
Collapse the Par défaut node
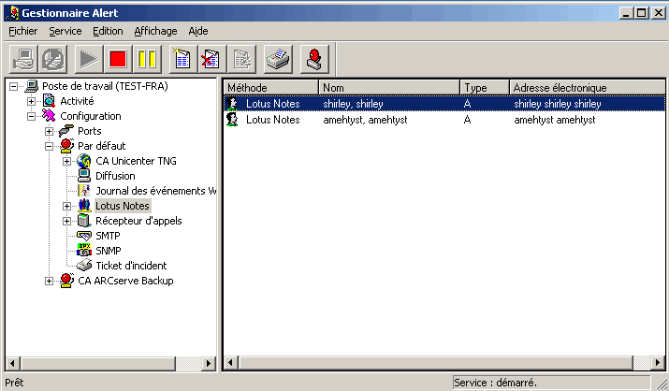pyautogui.click(x=49, y=146)
